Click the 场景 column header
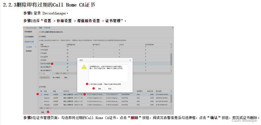 [x=42, y=45]
